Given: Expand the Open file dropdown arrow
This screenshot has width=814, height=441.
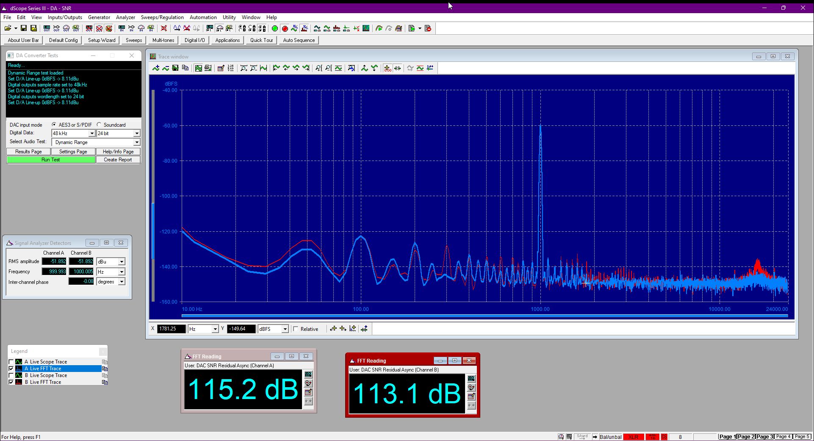Looking at the screenshot, I should pos(16,28).
